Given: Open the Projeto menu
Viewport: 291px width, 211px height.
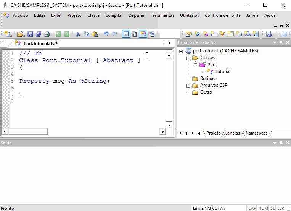Looking at the screenshot, I should point(74,15).
